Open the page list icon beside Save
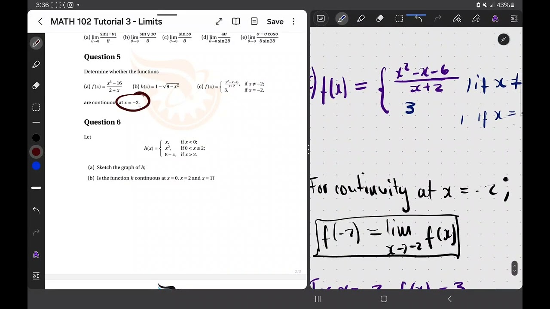Screen dimensions: 550x309 (254, 21)
